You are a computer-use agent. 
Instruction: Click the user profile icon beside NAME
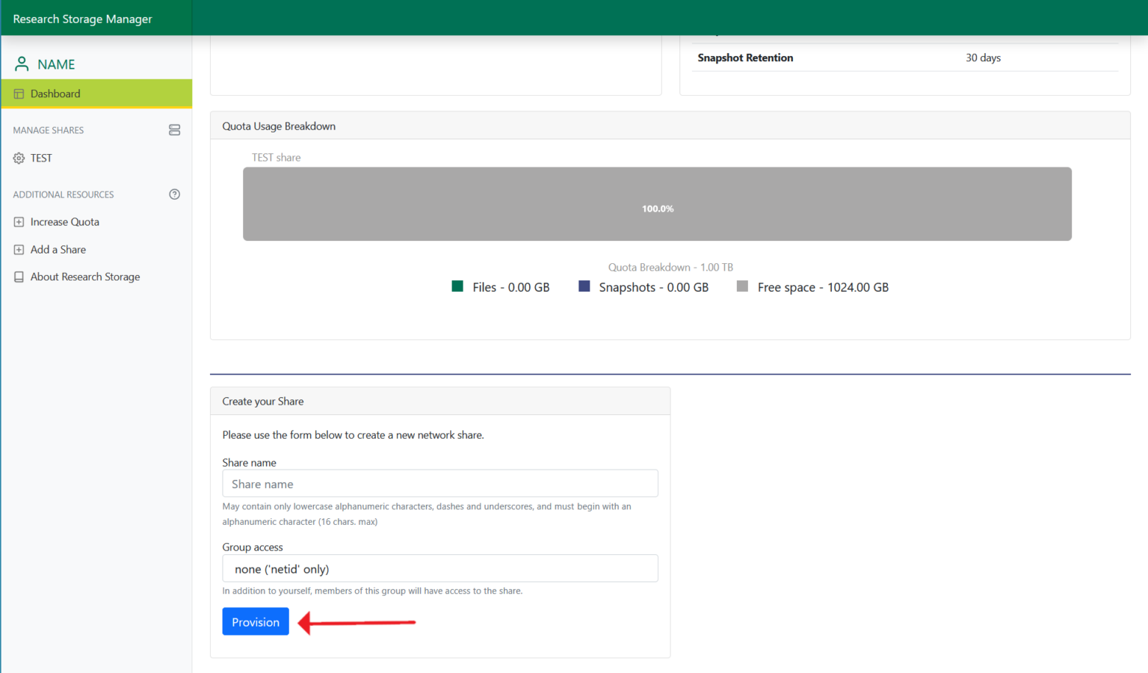click(x=21, y=64)
